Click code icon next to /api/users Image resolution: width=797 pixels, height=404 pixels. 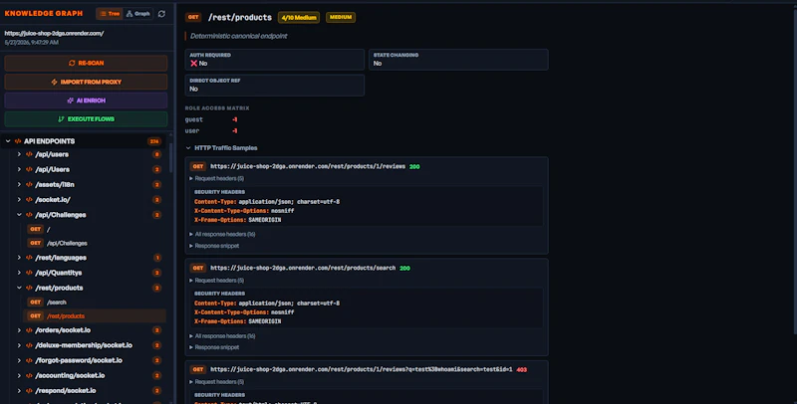click(x=29, y=154)
